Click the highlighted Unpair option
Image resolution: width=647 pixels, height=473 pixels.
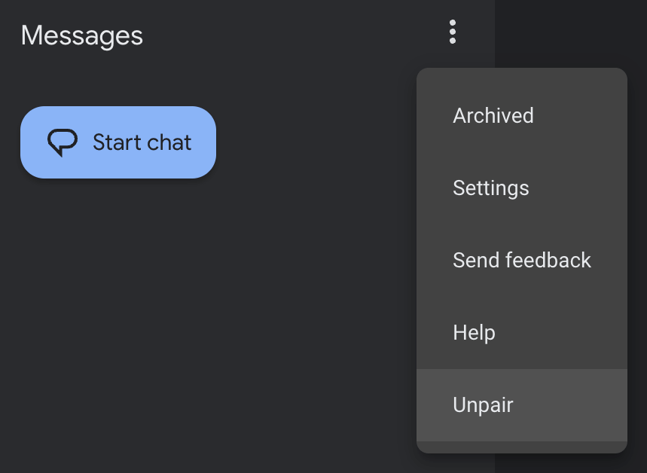click(x=484, y=405)
